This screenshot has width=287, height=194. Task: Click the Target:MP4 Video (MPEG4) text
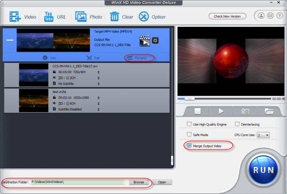pos(113,31)
